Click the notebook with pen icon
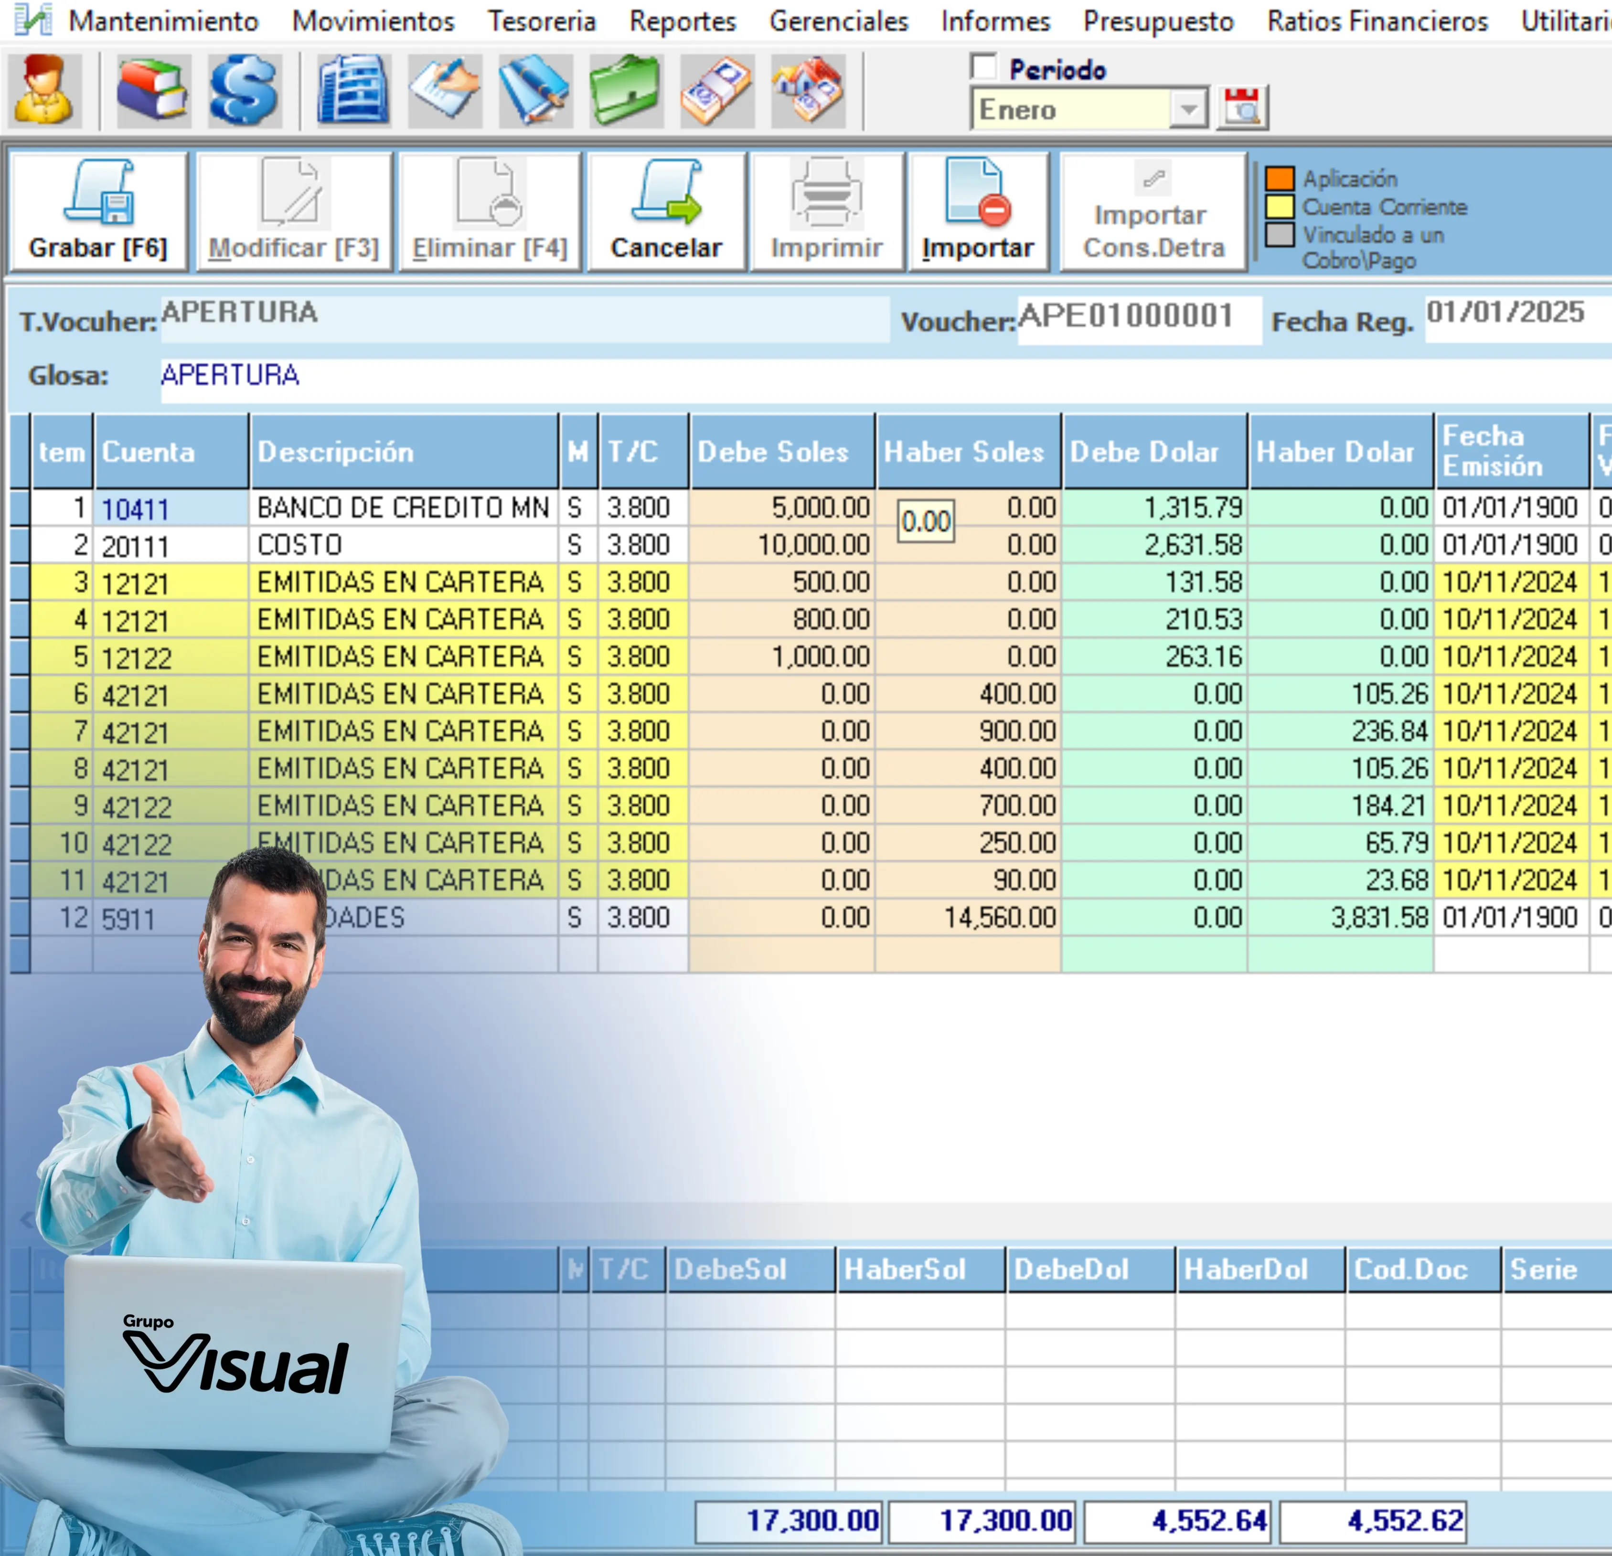1612x1556 pixels. point(535,90)
